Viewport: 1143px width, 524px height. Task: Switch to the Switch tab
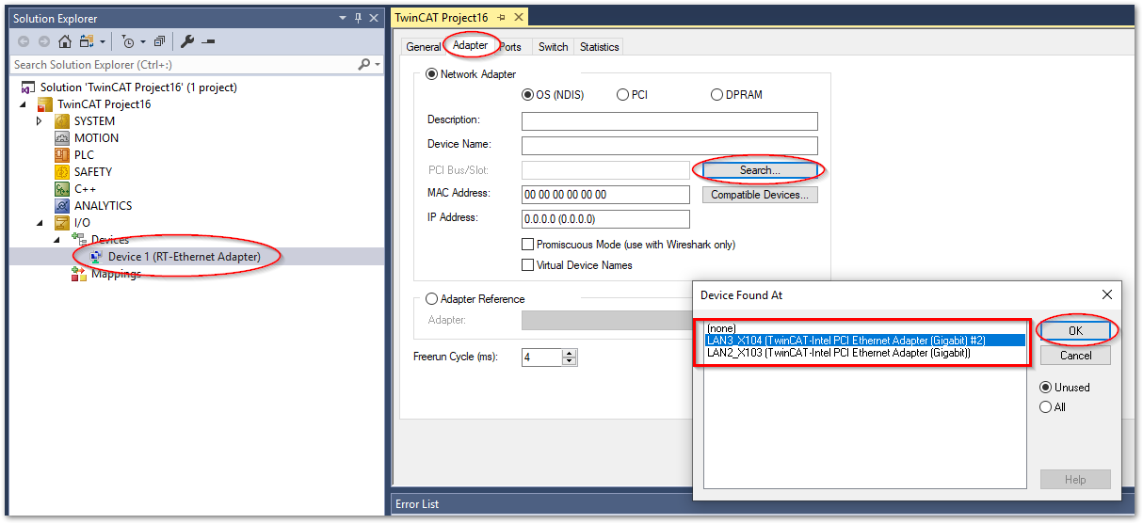pos(553,47)
